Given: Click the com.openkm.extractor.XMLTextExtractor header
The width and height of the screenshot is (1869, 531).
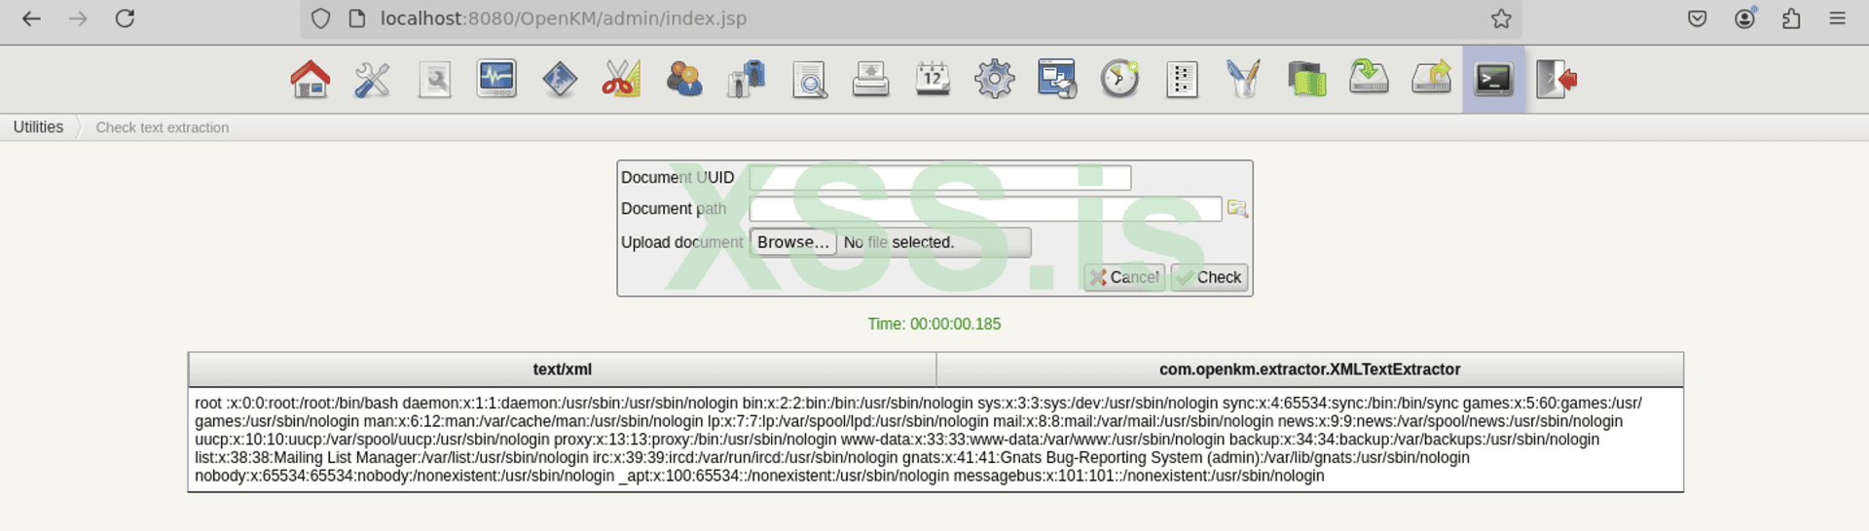Looking at the screenshot, I should click(1309, 370).
